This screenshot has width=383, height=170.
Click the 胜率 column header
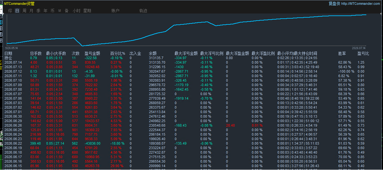(342, 53)
